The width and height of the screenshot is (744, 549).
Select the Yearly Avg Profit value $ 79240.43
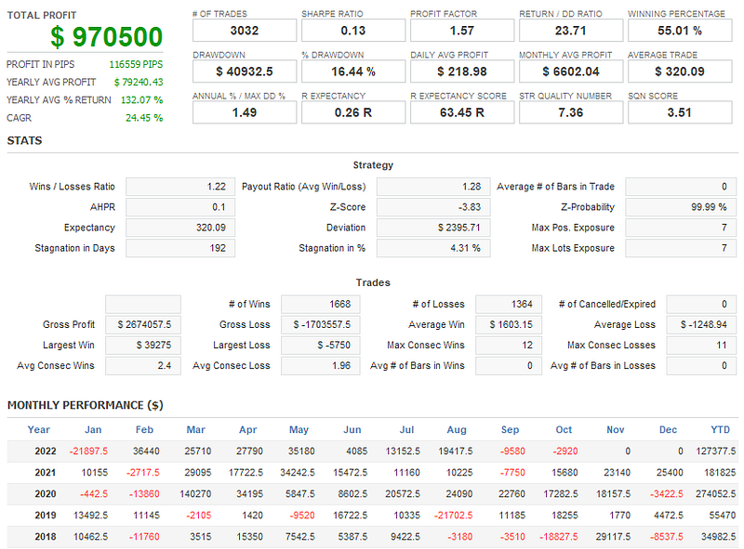138,83
